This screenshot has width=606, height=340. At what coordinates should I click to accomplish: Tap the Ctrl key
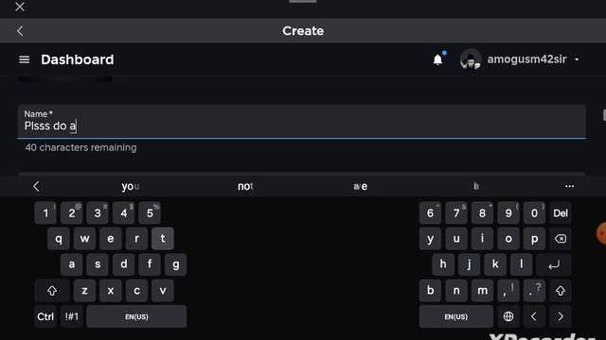tap(45, 316)
